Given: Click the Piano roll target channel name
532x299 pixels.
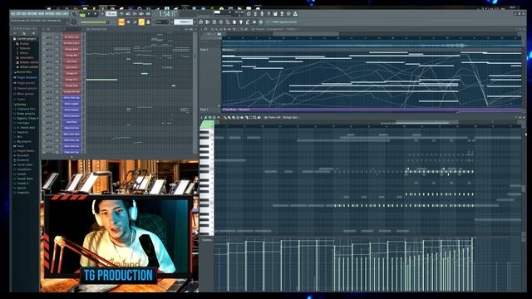Looking at the screenshot, I should coord(290,117).
